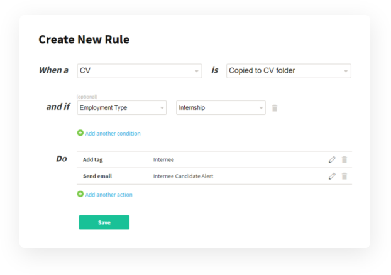391x275 pixels.
Task: Click arrow of Copied to CV folder box
Action: 346,71
